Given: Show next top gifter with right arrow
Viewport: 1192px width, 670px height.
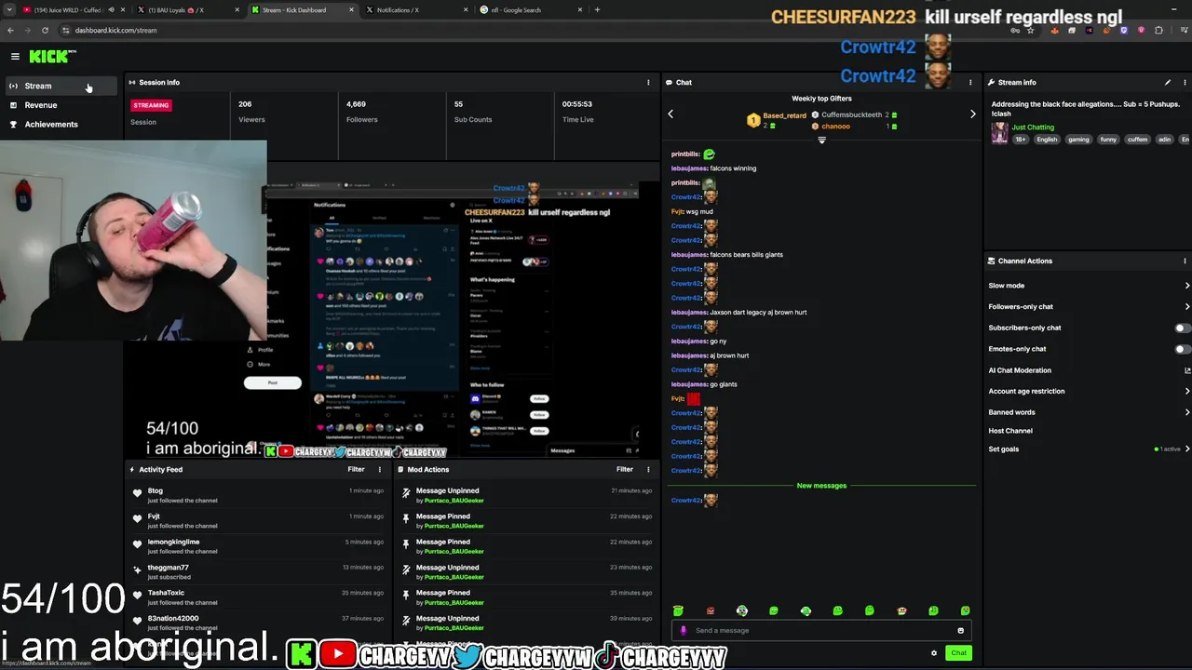Looking at the screenshot, I should (973, 114).
